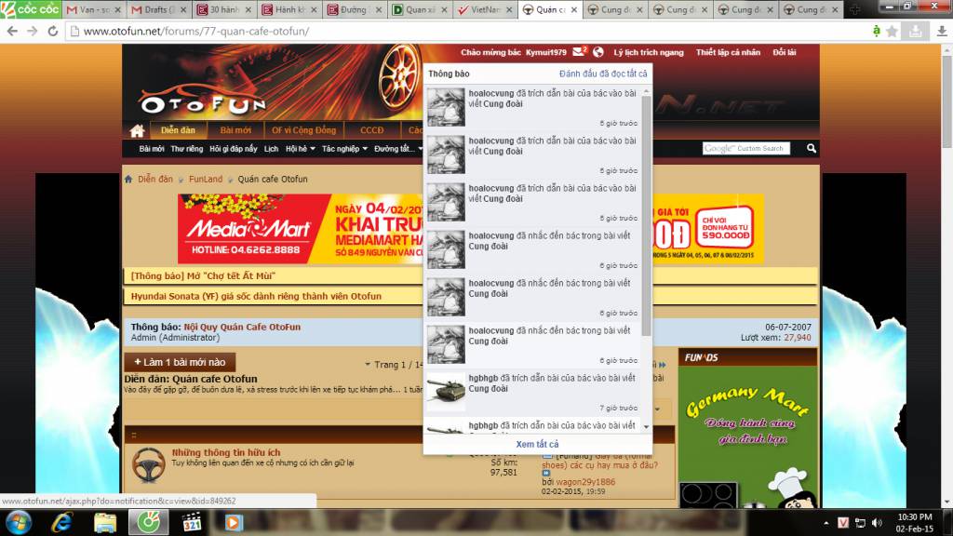Open Hỏi gì đáp nấy menu item
The height and width of the screenshot is (536, 953).
233,149
